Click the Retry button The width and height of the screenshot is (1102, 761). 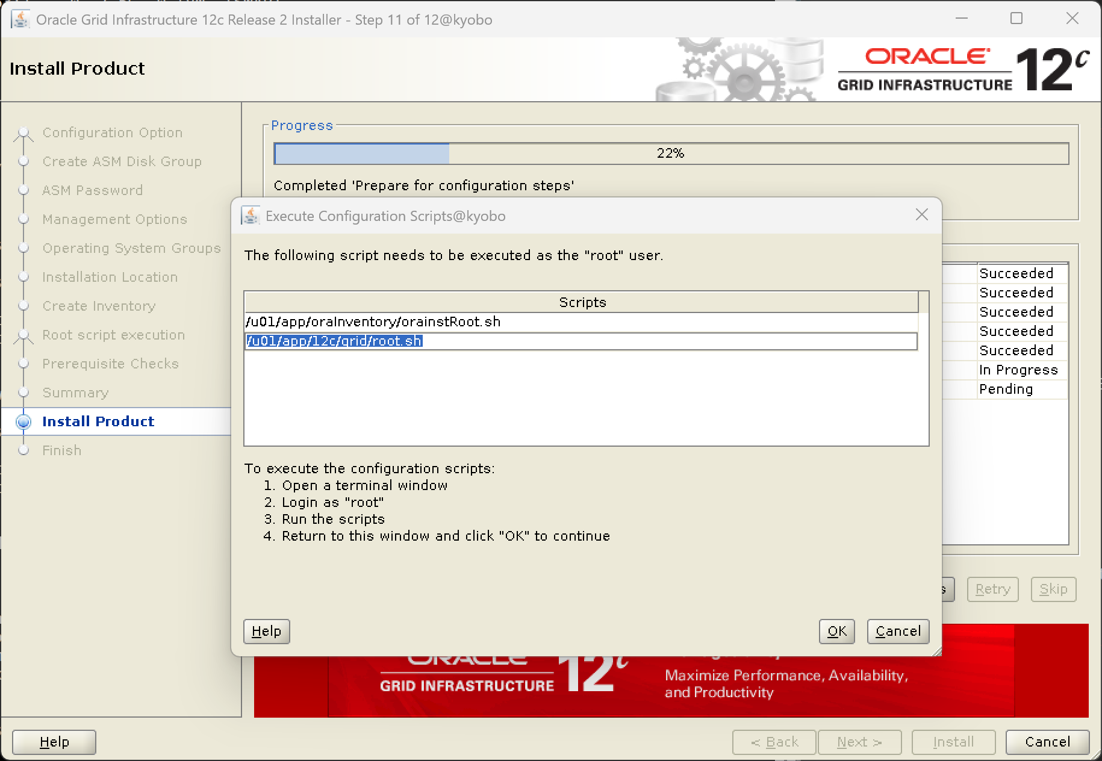[x=992, y=589]
